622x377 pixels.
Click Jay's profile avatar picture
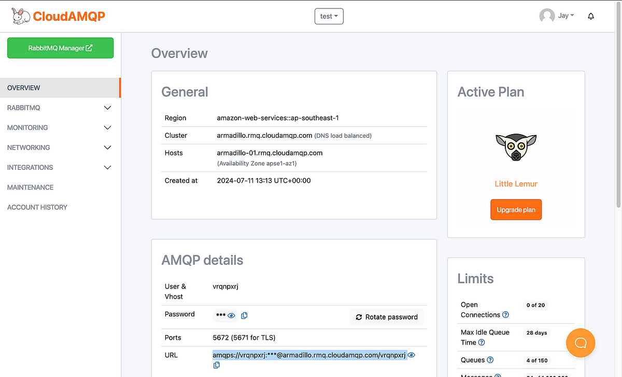pos(547,16)
